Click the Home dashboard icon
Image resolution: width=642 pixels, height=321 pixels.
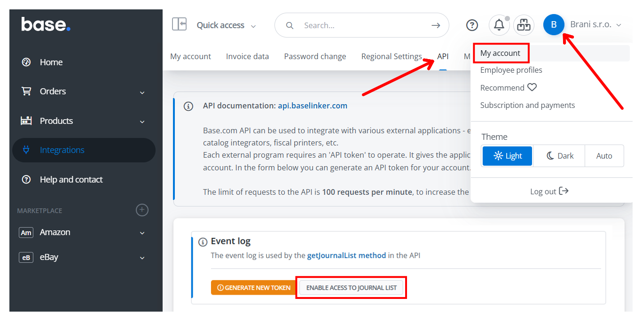coord(26,62)
